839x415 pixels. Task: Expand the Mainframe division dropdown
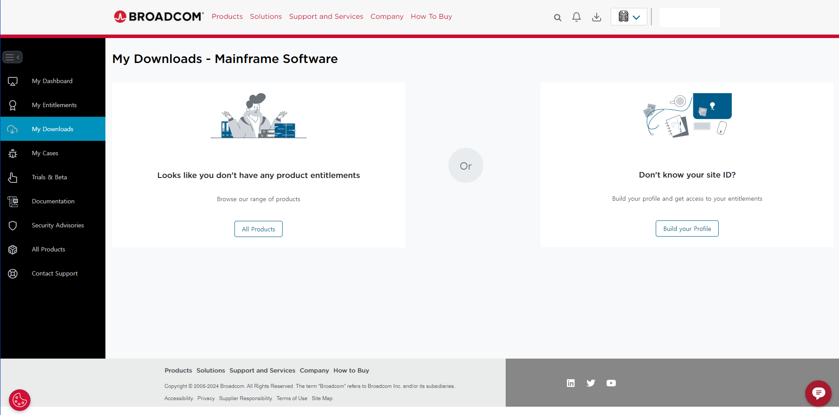tap(629, 17)
